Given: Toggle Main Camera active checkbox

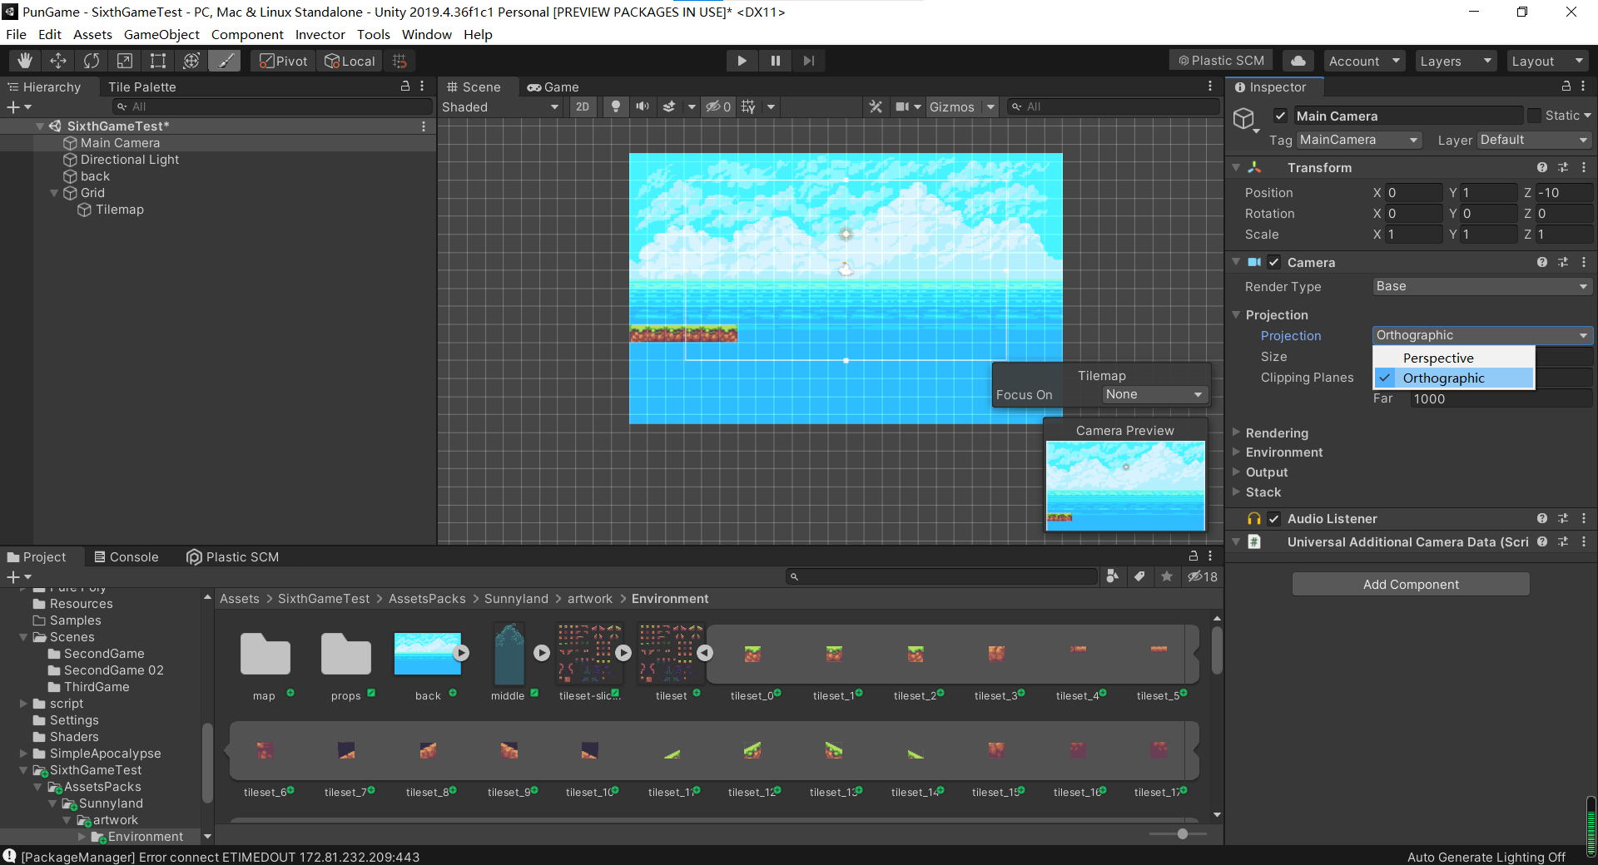Looking at the screenshot, I should coord(1281,116).
